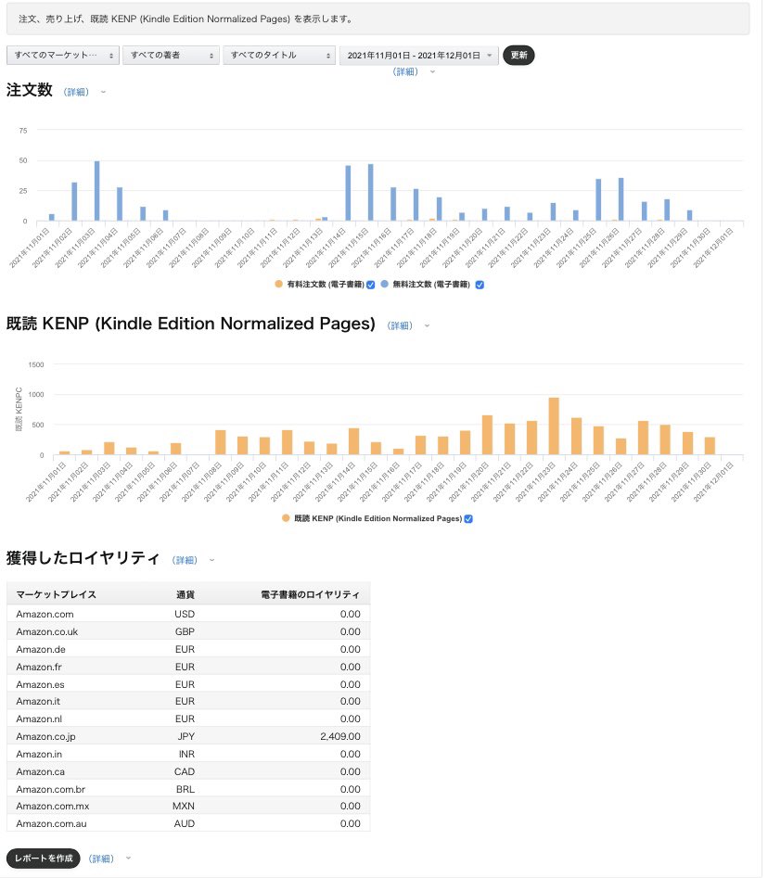Viewport: 768px width, 878px height.
Task: Expand chevron beside 注文数 詳細
Action: (x=103, y=92)
